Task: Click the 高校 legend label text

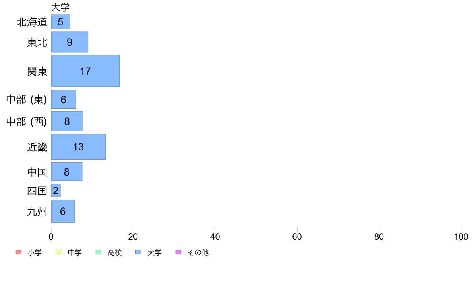Action: pos(115,252)
